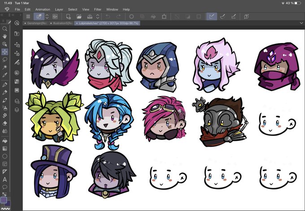Screen dimensions: 305x211
Task: Open Clip Studio Paint support help icon
Action: pos(246,17)
